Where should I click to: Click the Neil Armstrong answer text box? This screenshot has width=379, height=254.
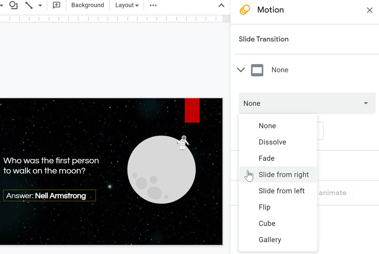tap(49, 195)
